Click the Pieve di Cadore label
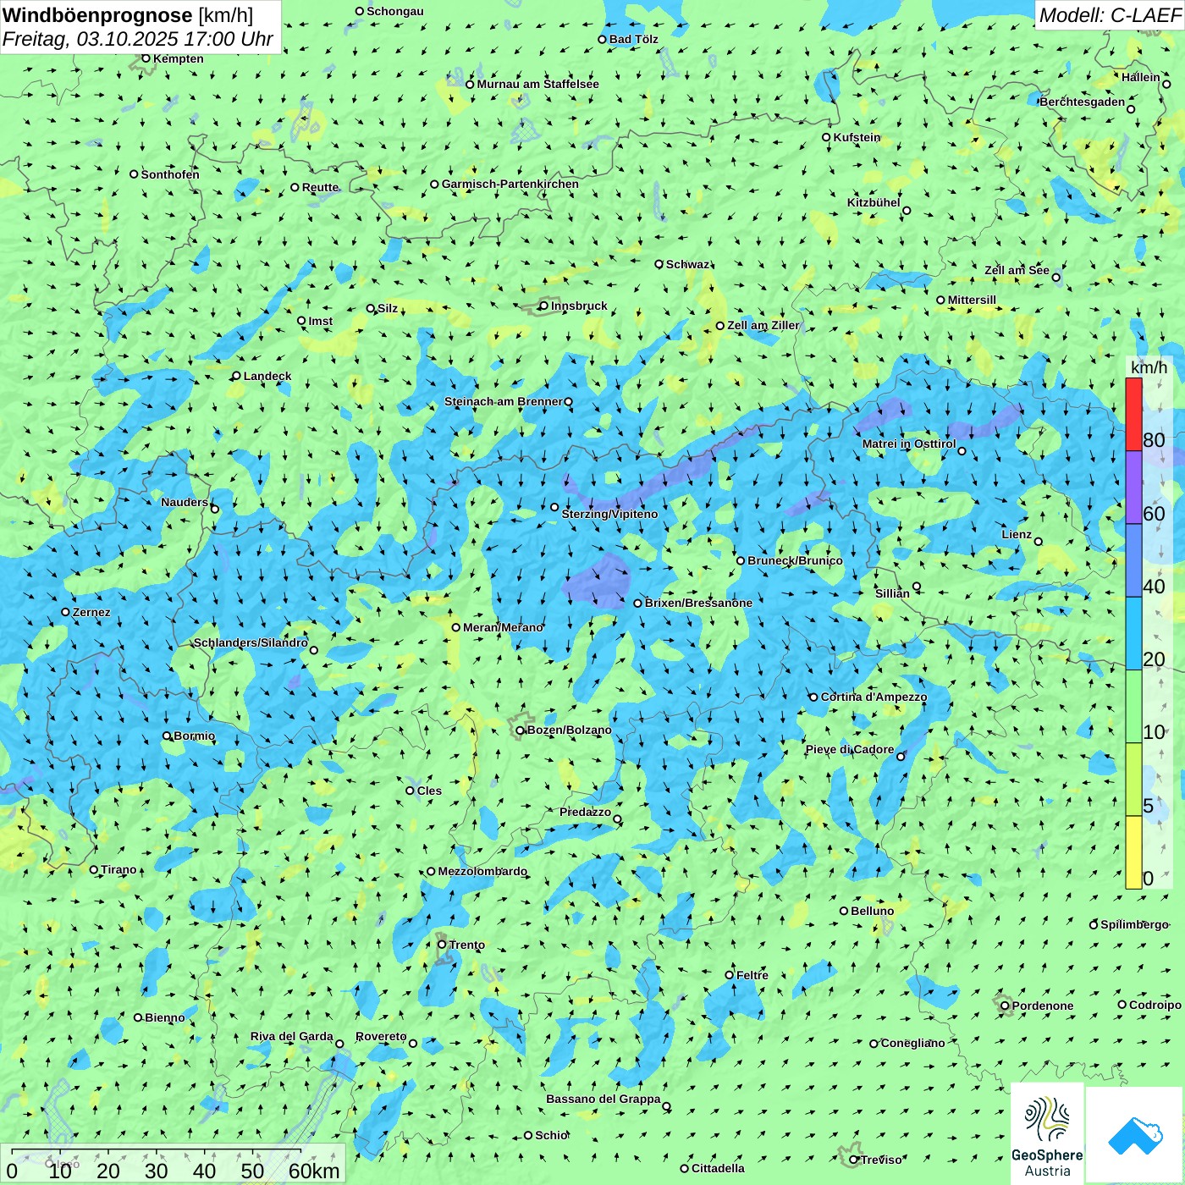The image size is (1185, 1185). 850,749
